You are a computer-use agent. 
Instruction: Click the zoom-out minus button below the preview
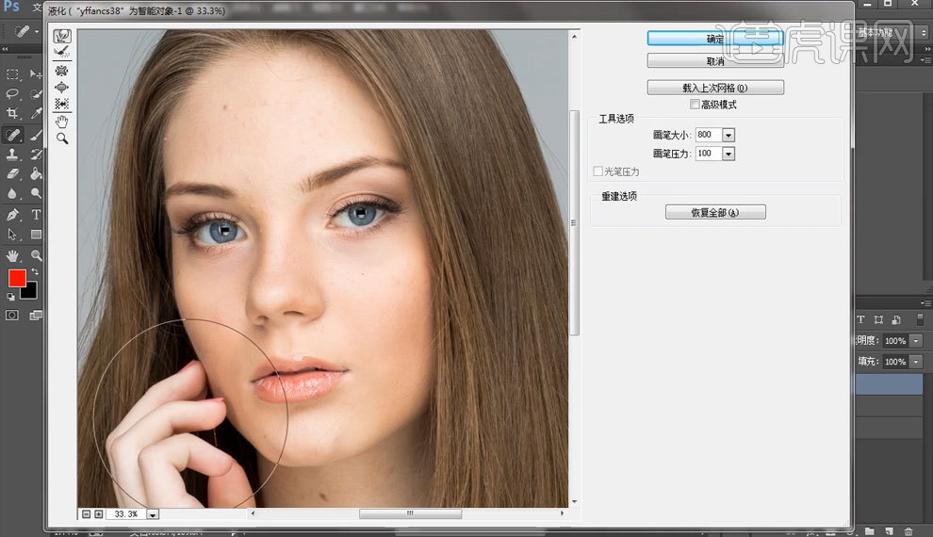pyautogui.click(x=87, y=513)
